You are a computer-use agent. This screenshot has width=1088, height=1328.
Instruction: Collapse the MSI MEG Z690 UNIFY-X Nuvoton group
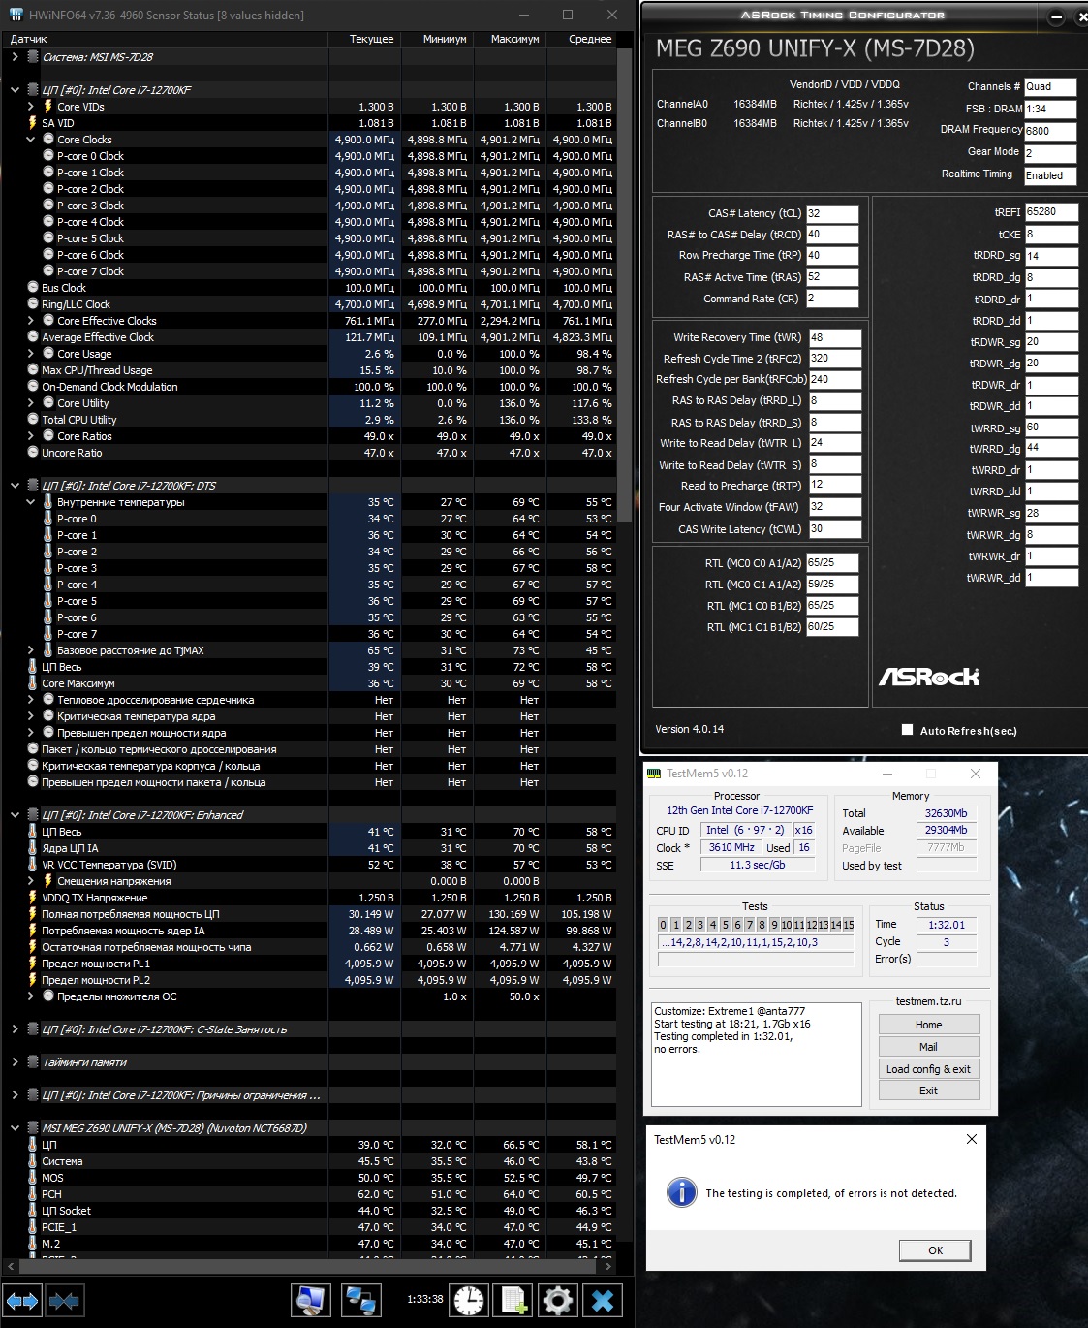coord(15,1128)
